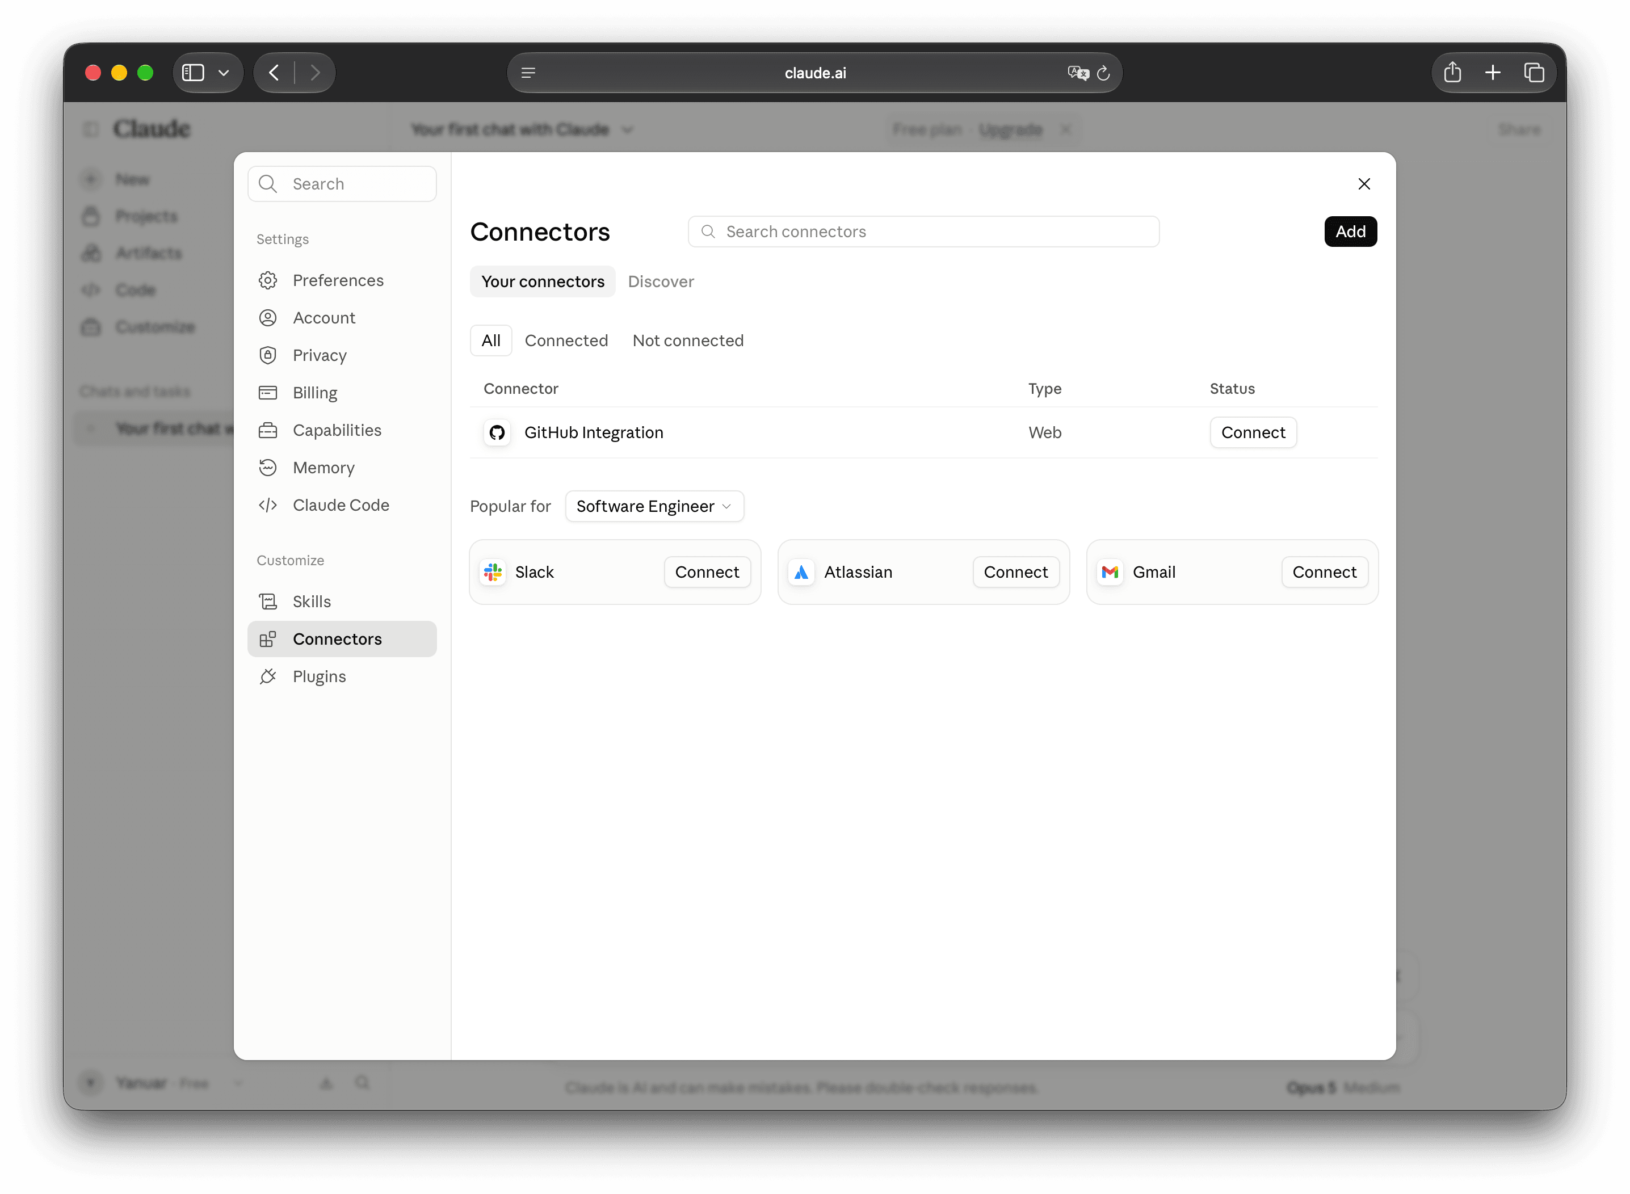Viewport: 1630px width, 1194px height.
Task: Click the Atlassian logo icon
Action: [x=801, y=571]
